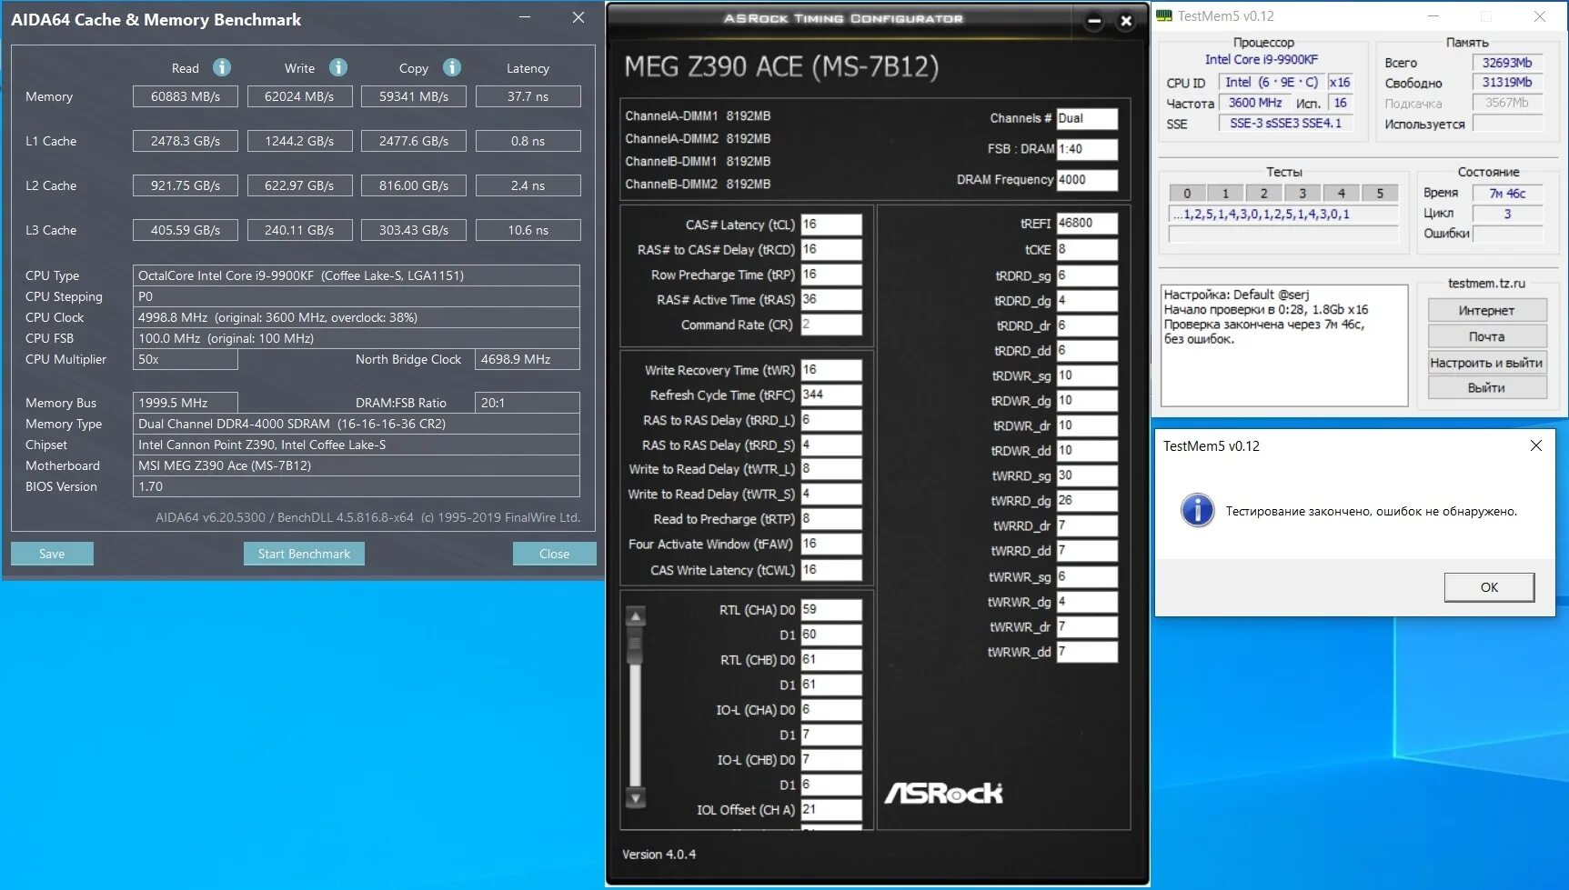Click the Read info icon in AIDA64
Screen dimensions: 1569x890
pos(222,67)
